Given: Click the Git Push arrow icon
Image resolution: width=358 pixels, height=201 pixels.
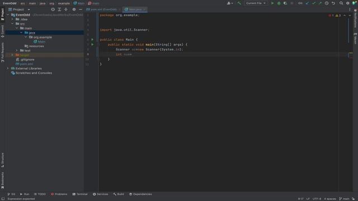Looking at the screenshot, I should 320,3.
